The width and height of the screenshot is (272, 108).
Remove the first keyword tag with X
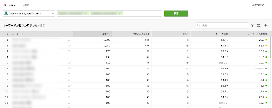tap(85, 13)
